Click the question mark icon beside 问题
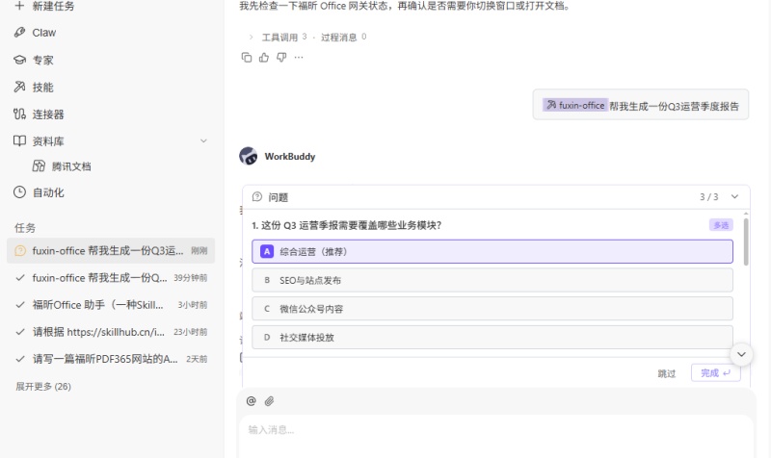Screen dimensions: 771x458 click(x=257, y=197)
